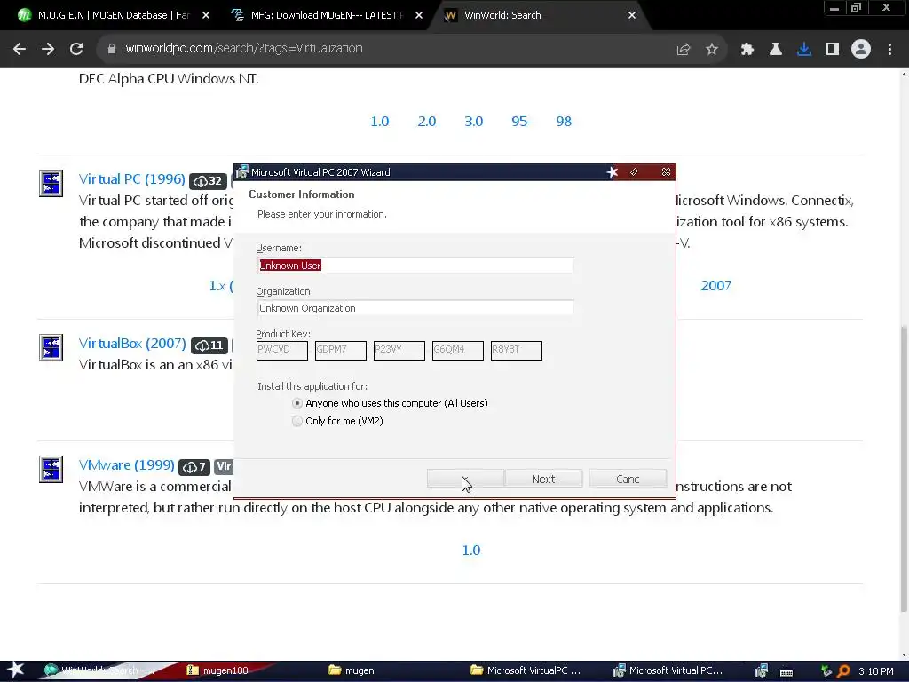Image resolution: width=909 pixels, height=682 pixels.
Task: Go forward using the browser forward arrow
Action: coord(48,50)
